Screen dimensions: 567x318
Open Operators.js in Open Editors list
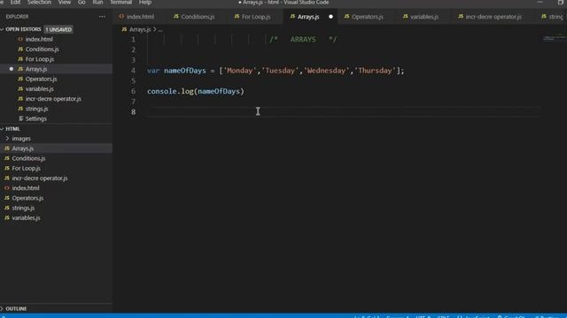tap(41, 79)
